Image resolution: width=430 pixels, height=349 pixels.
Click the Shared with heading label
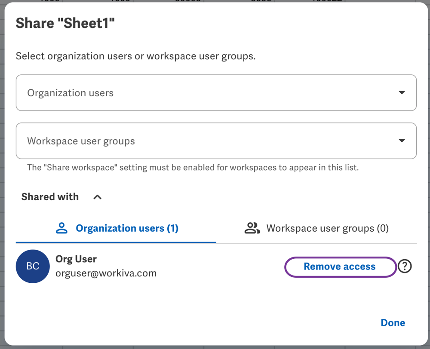point(50,197)
